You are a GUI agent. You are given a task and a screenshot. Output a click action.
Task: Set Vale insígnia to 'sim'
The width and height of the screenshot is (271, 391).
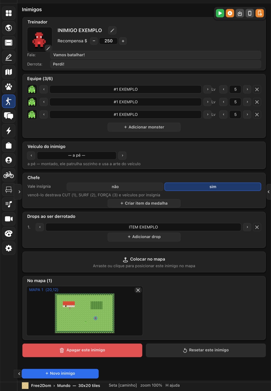[213, 187]
